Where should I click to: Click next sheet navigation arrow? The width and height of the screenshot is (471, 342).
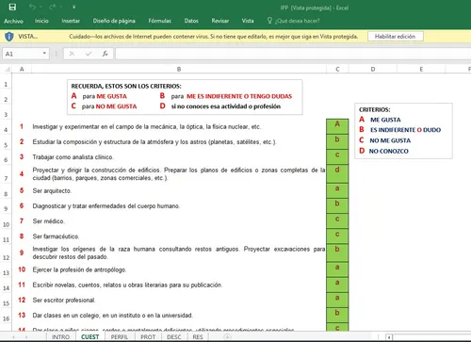pos(26,337)
